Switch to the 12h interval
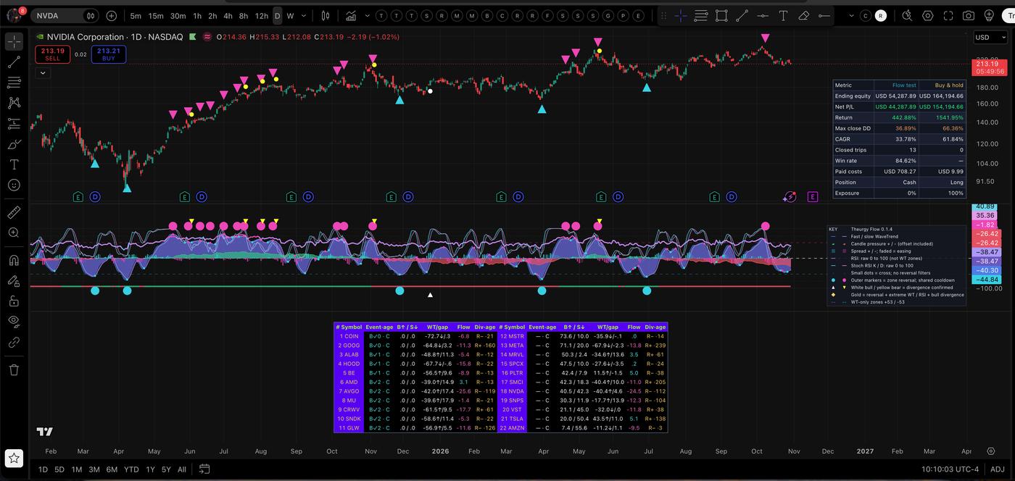1015x481 pixels. click(261, 15)
